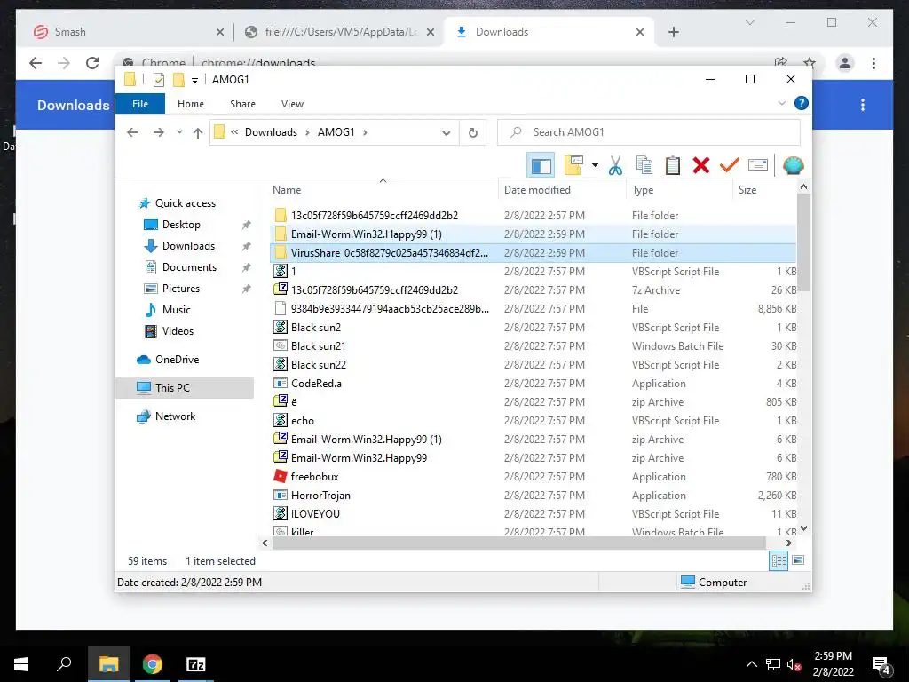Click the Paste clipboard icon
Screen dimensions: 909x682
(x=673, y=166)
